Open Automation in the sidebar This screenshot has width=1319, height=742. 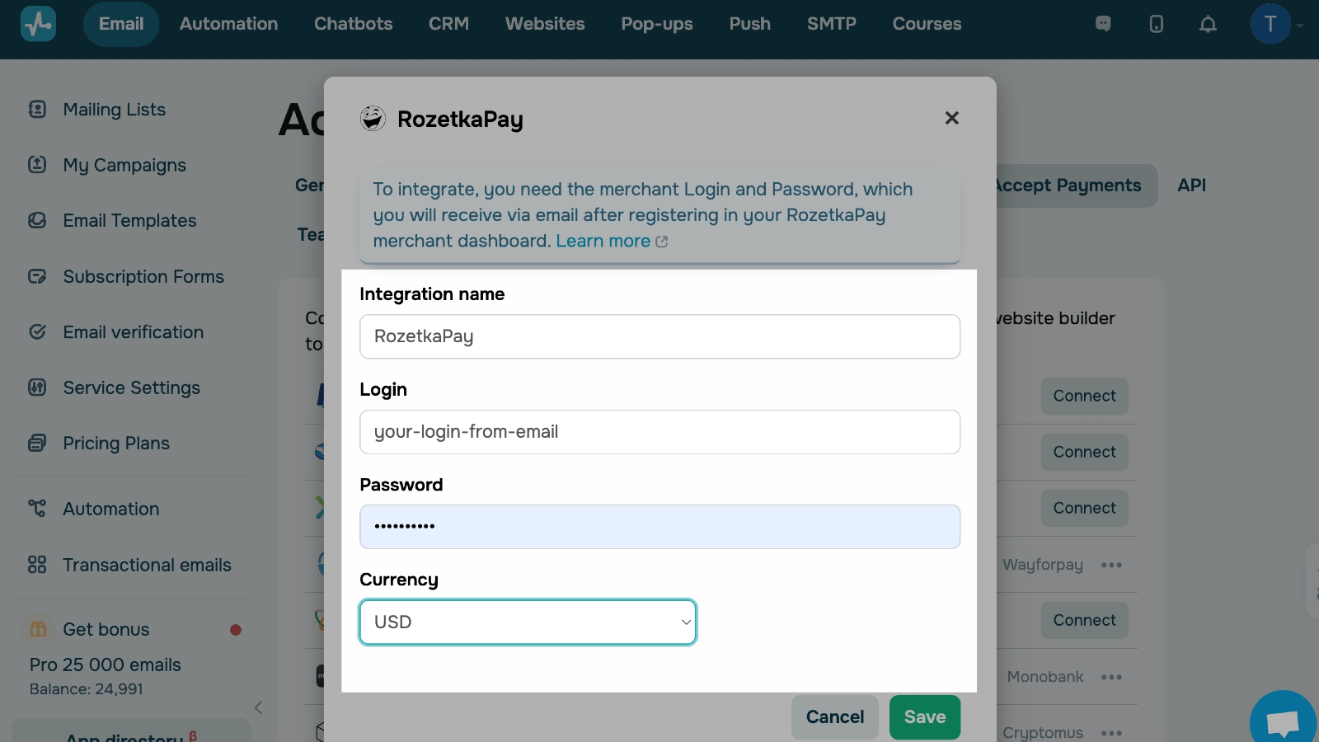(111, 510)
